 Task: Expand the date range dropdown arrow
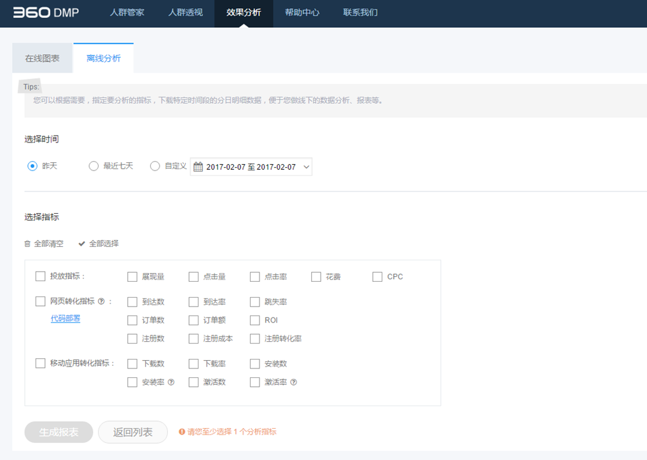(x=307, y=167)
